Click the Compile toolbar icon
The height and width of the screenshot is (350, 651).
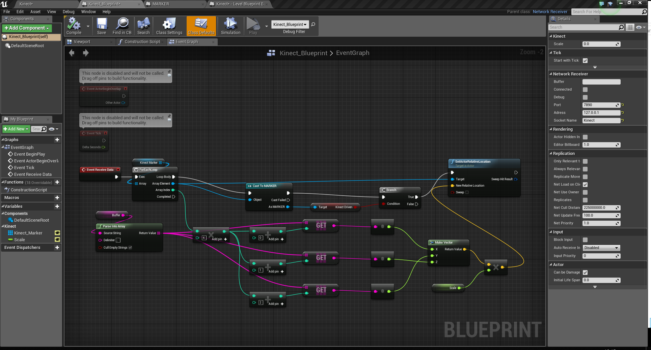(x=74, y=26)
